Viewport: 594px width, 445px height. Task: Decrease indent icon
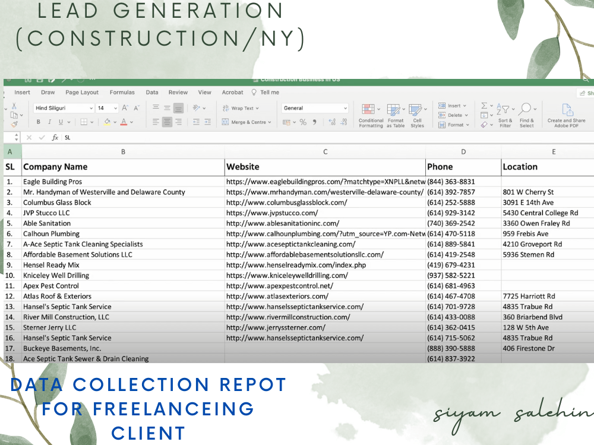pyautogui.click(x=196, y=122)
